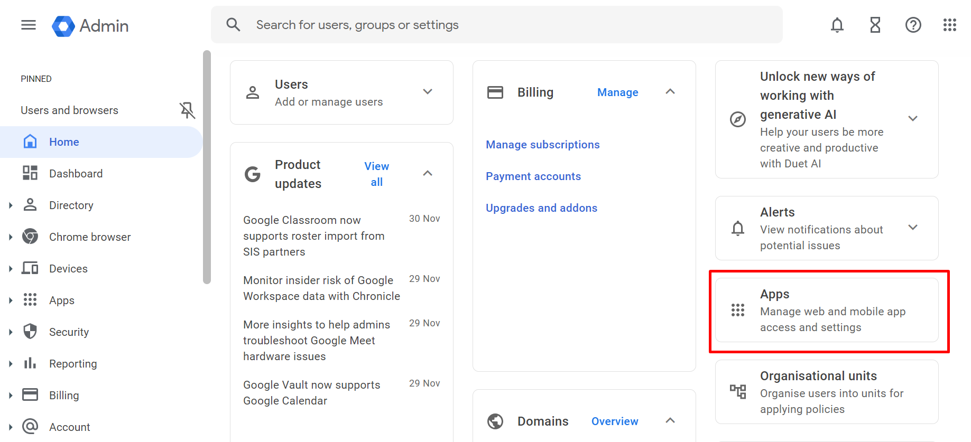Viewport: 971px width, 442px height.
Task: Click the Chrome browser icon
Action: tap(30, 237)
